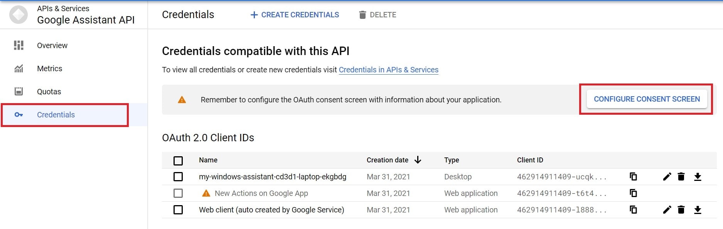Open my-windows-assistant-cd3d1-laptop-ekgbdg client
This screenshot has width=723, height=229.
tap(273, 177)
